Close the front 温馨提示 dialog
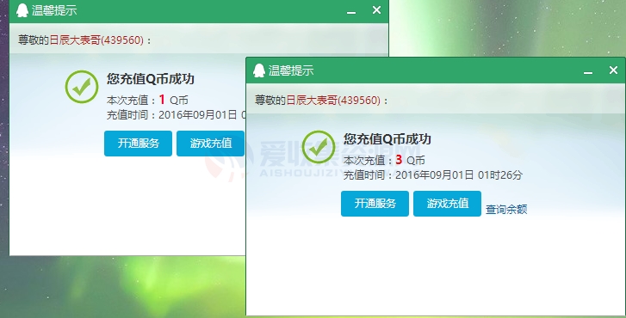Viewport: 626px width, 318px height. (614, 70)
